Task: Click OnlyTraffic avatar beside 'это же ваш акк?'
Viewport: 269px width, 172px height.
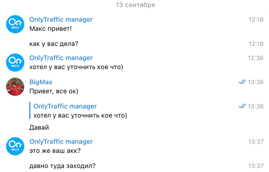Action: click(15, 146)
